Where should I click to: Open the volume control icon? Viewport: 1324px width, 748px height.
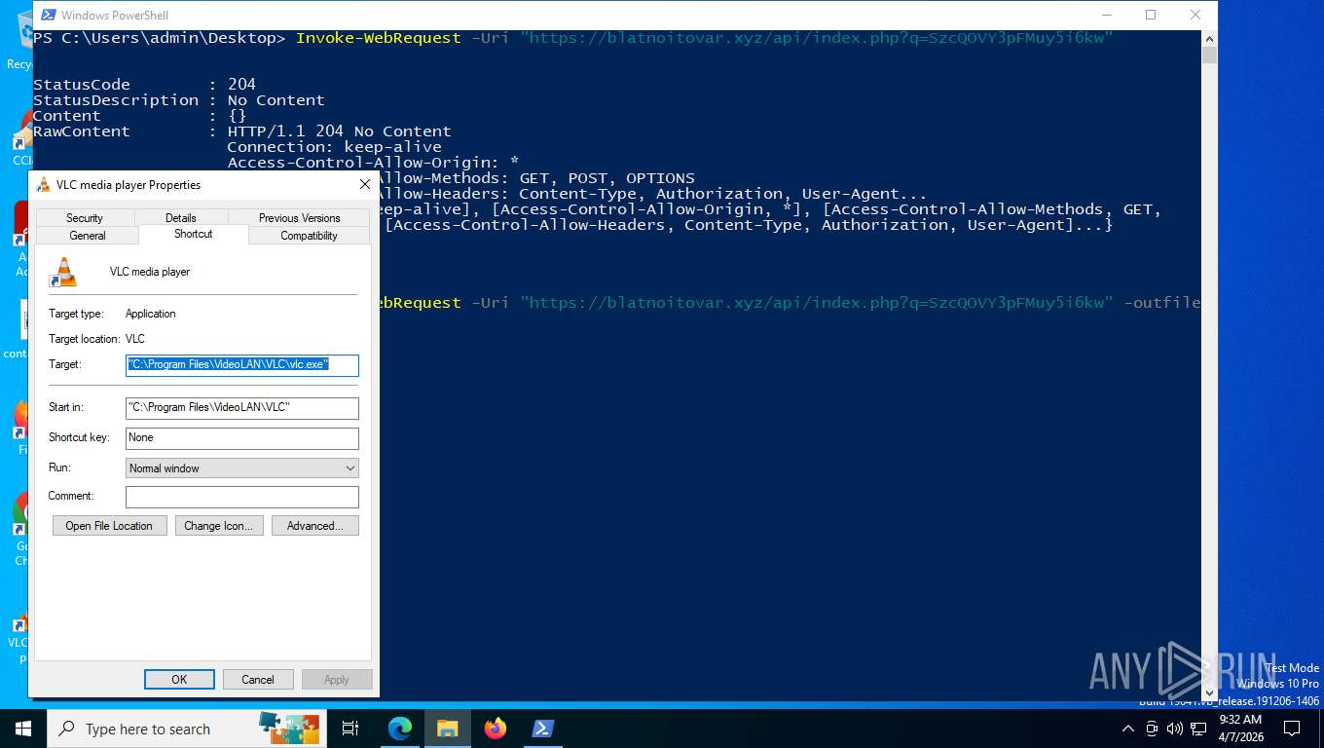(x=1174, y=729)
